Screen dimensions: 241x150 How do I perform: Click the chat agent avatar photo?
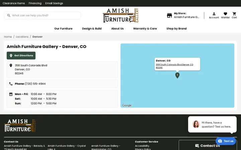[x=196, y=124]
